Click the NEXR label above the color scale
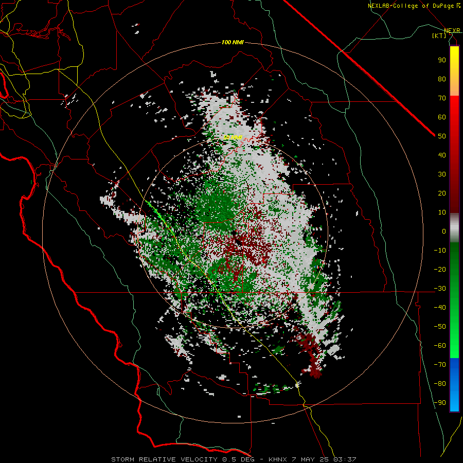463x463 pixels. click(452, 31)
